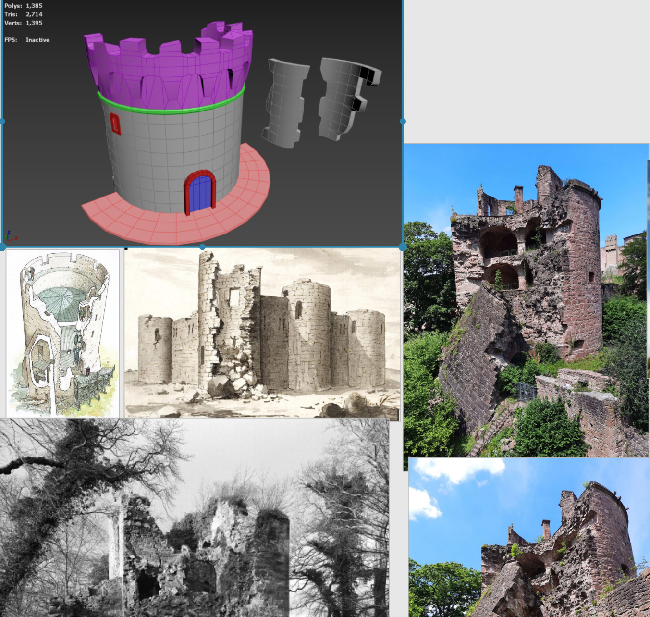Click the "FPS: Inactive" text
This screenshot has width=650, height=617.
point(27,40)
